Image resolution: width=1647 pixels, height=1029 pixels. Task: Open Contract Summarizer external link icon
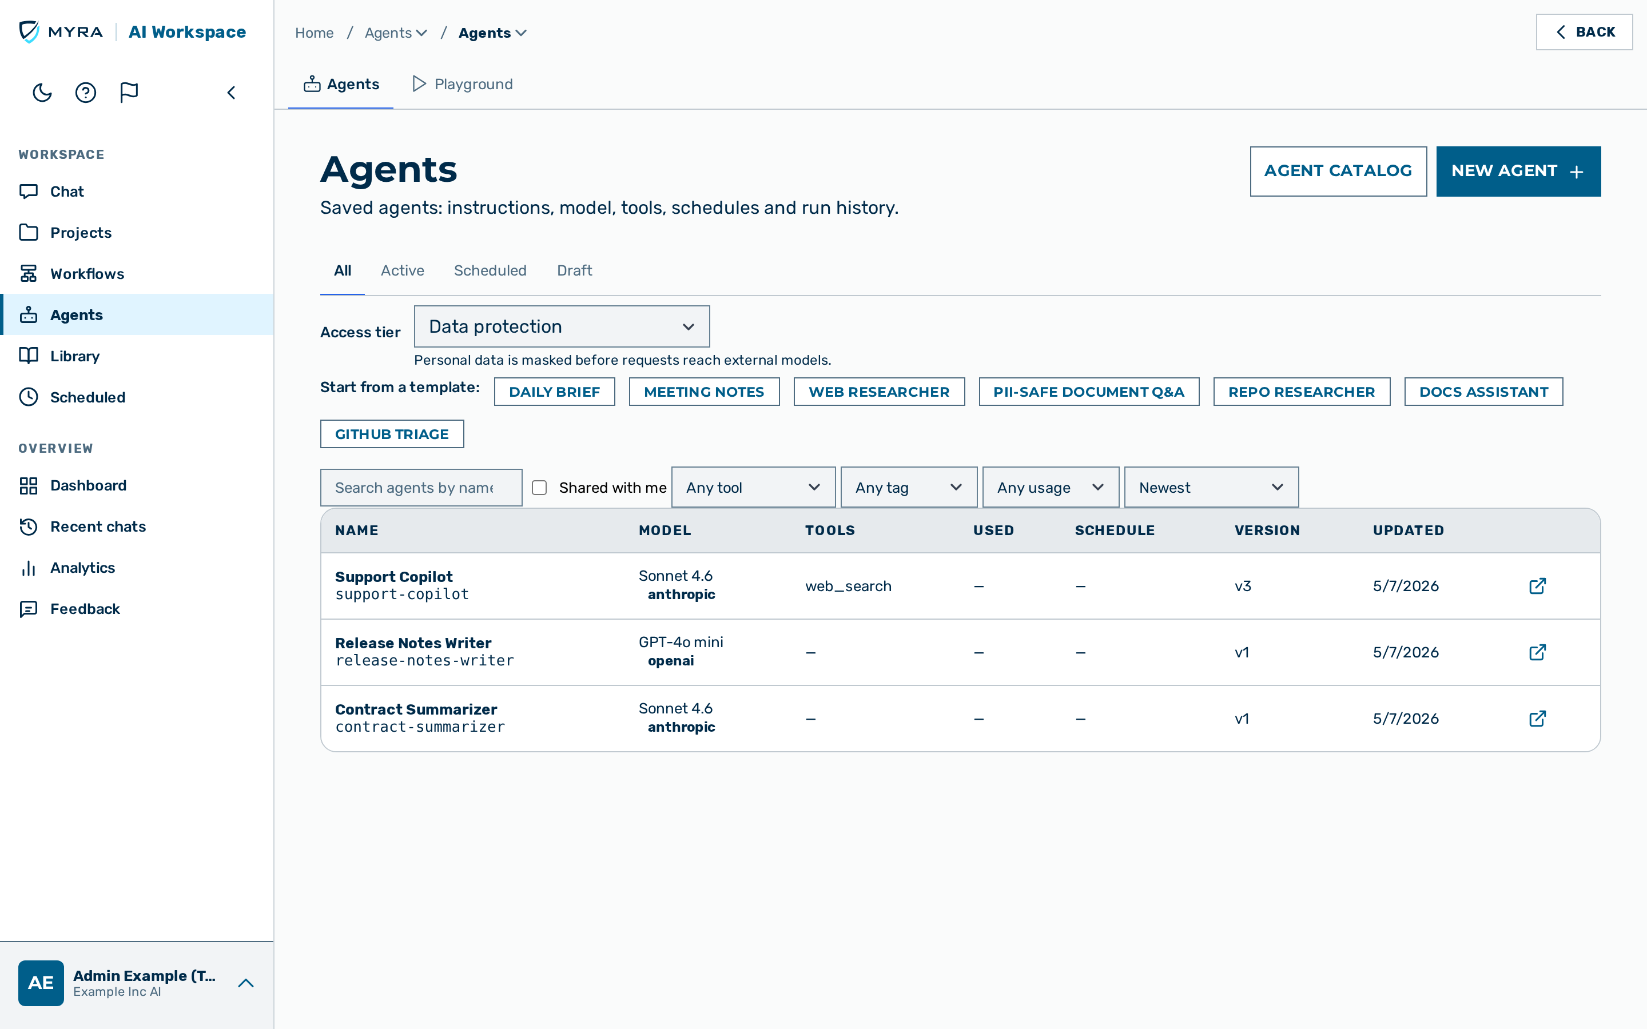pyautogui.click(x=1537, y=719)
